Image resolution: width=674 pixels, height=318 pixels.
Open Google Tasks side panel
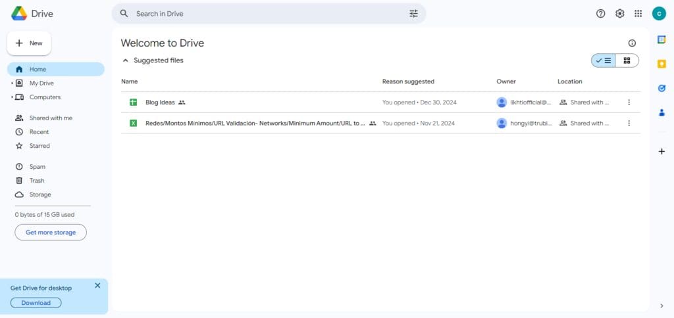(661, 88)
